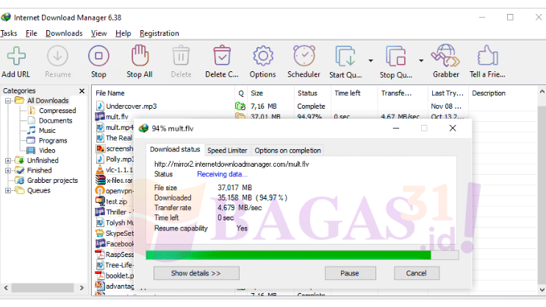Click the Add URL toolbar icon

[x=16, y=57]
